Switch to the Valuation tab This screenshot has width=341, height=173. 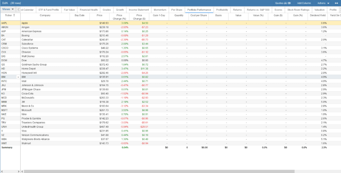[x=319, y=10]
